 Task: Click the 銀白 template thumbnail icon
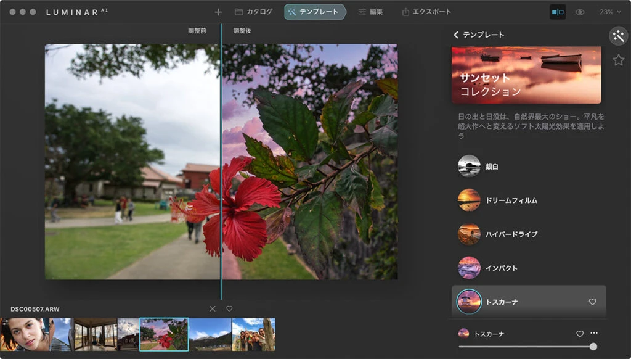coord(469,166)
